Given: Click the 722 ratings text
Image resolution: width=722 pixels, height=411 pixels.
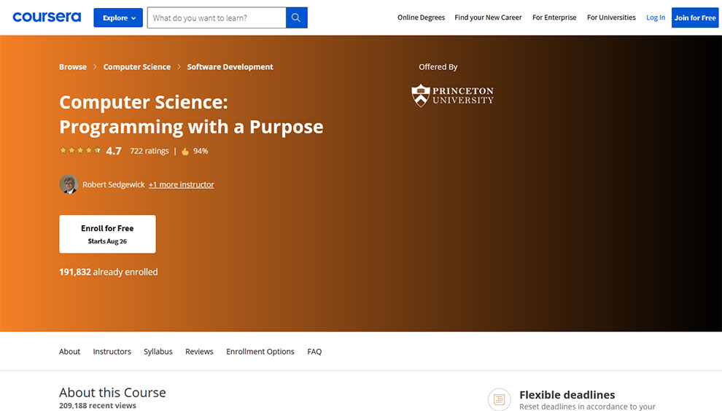Looking at the screenshot, I should pos(150,151).
